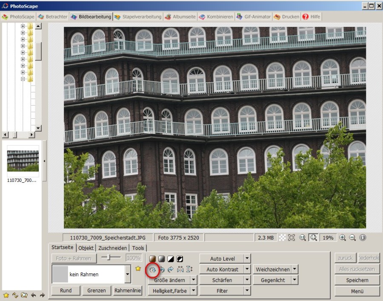Open the Kombinieren tab
The image size is (383, 301).
[216, 17]
